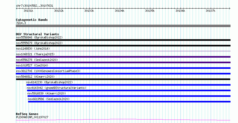Select the blue bar under nsv6619586
The height and width of the screenshot is (123, 238).
pyautogui.click(x=129, y=102)
